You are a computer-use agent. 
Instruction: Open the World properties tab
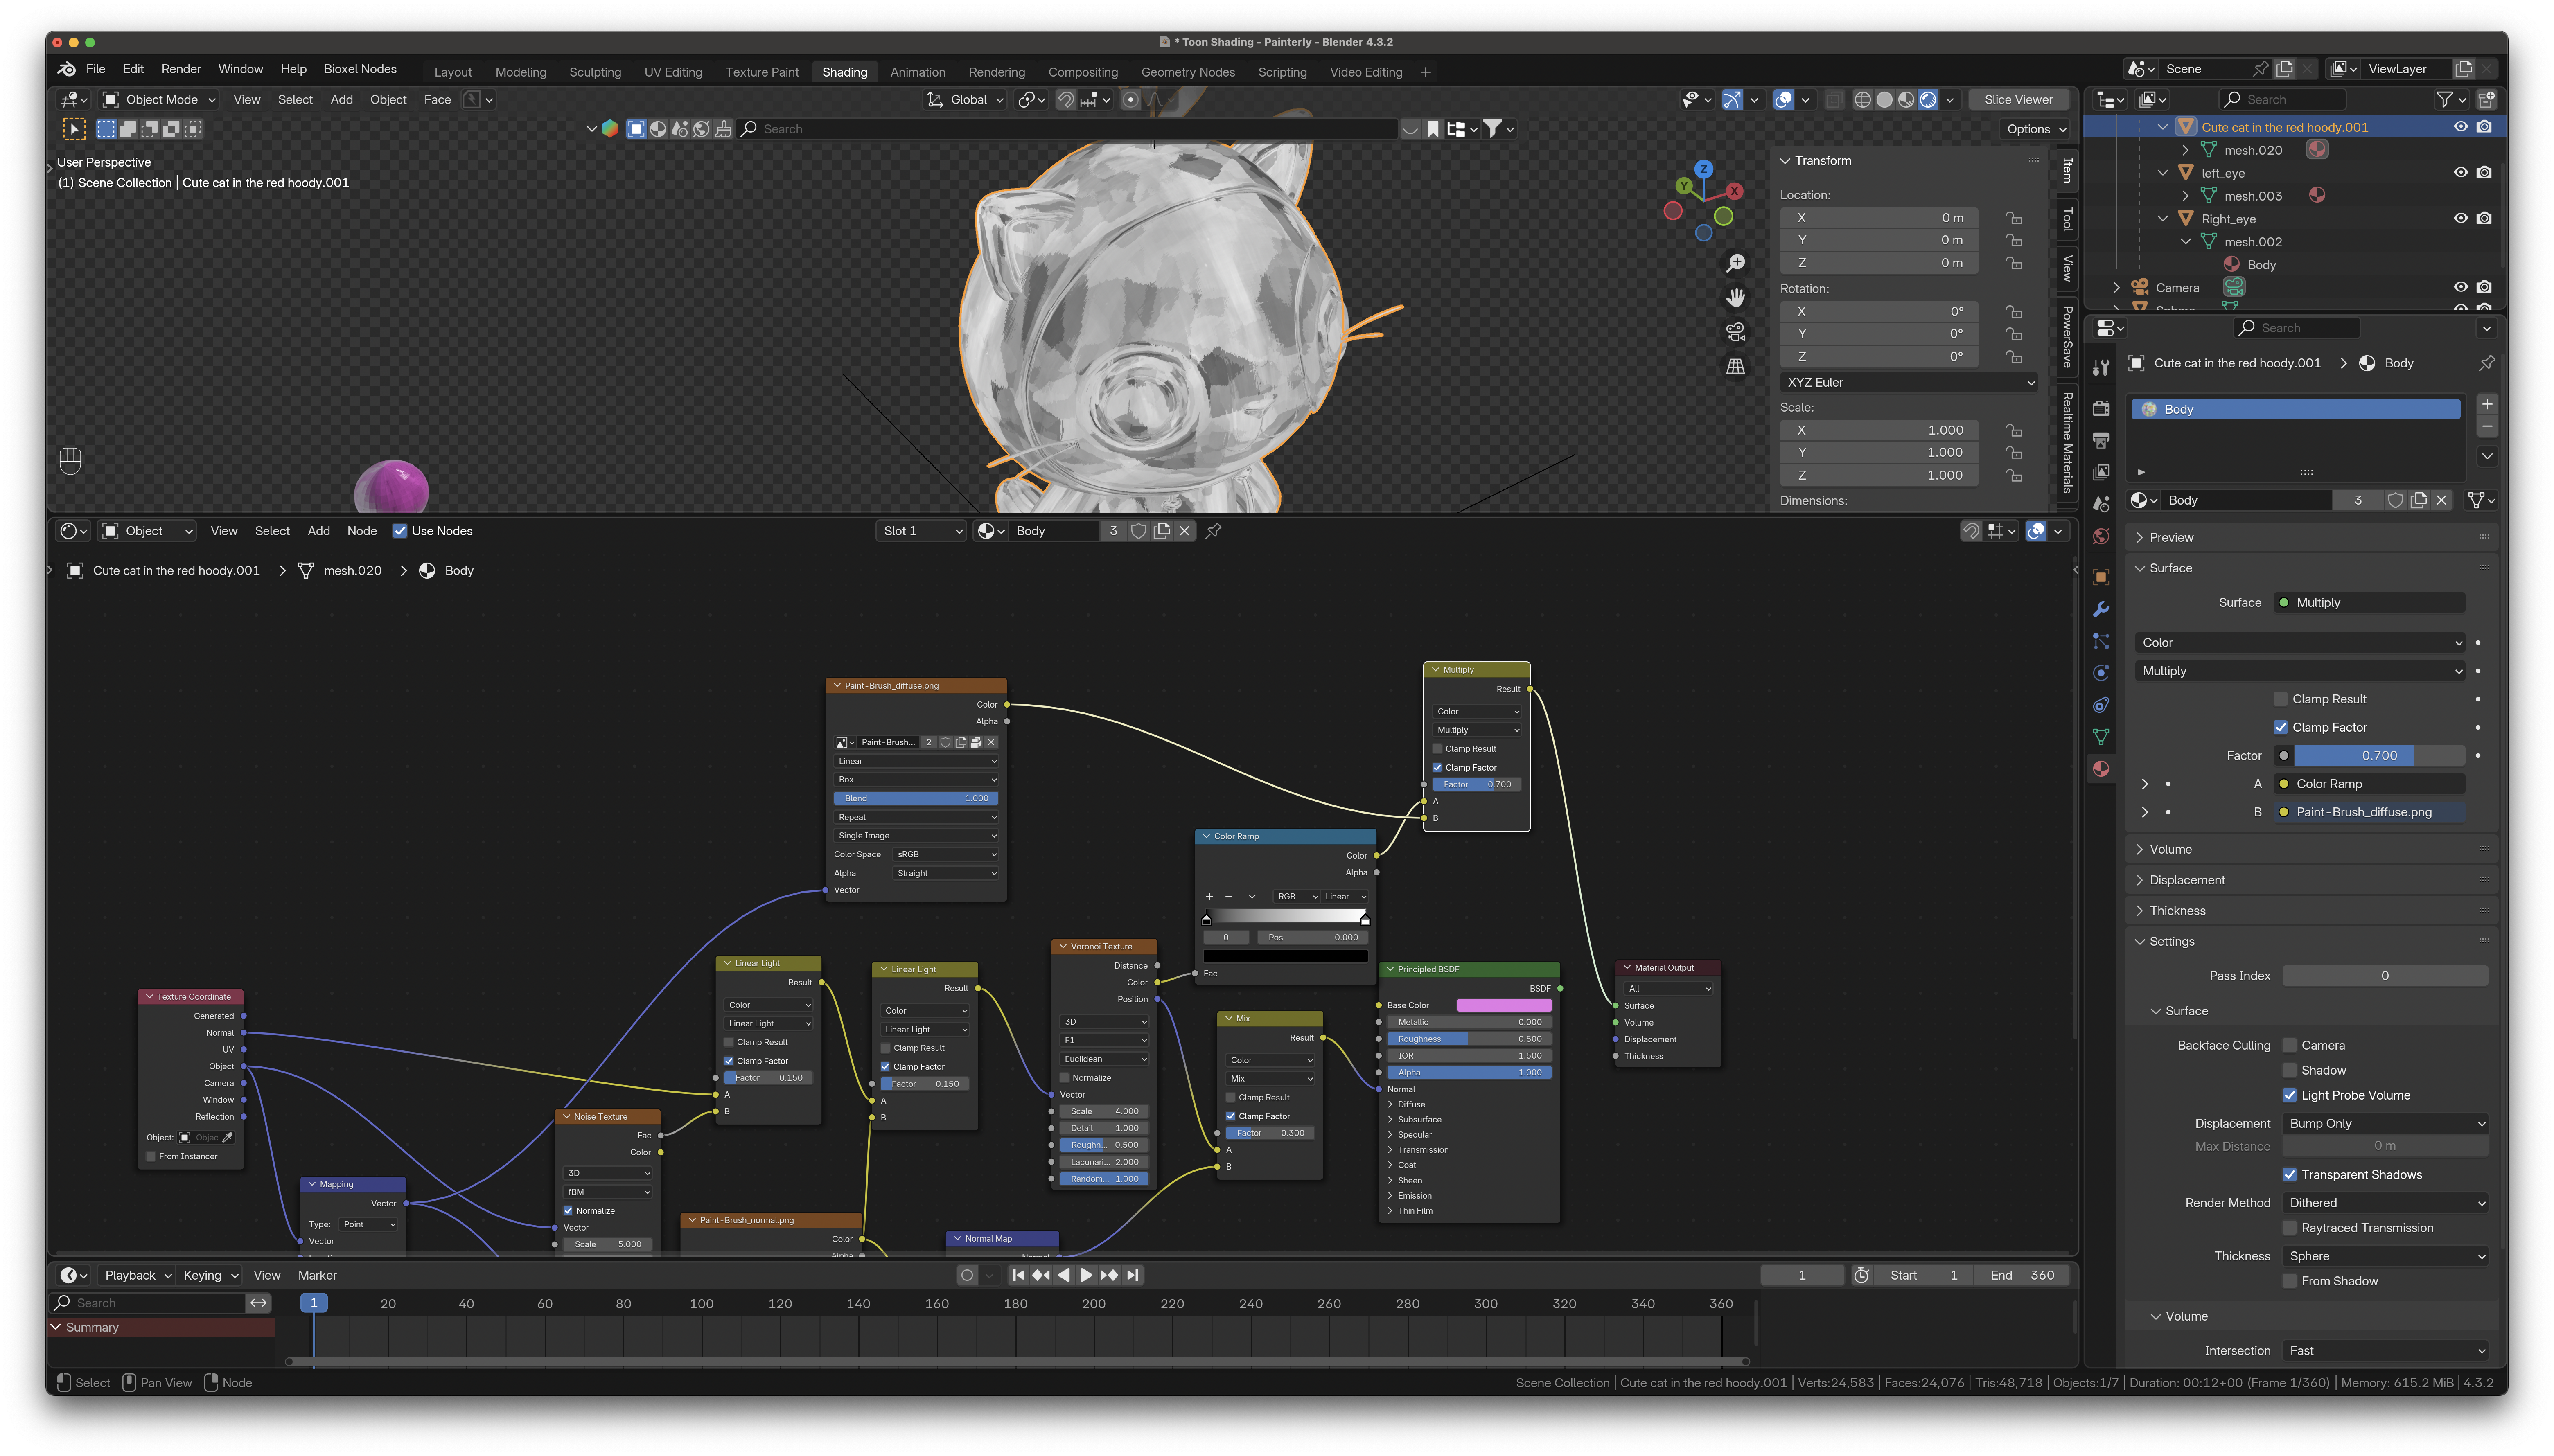point(2101,537)
